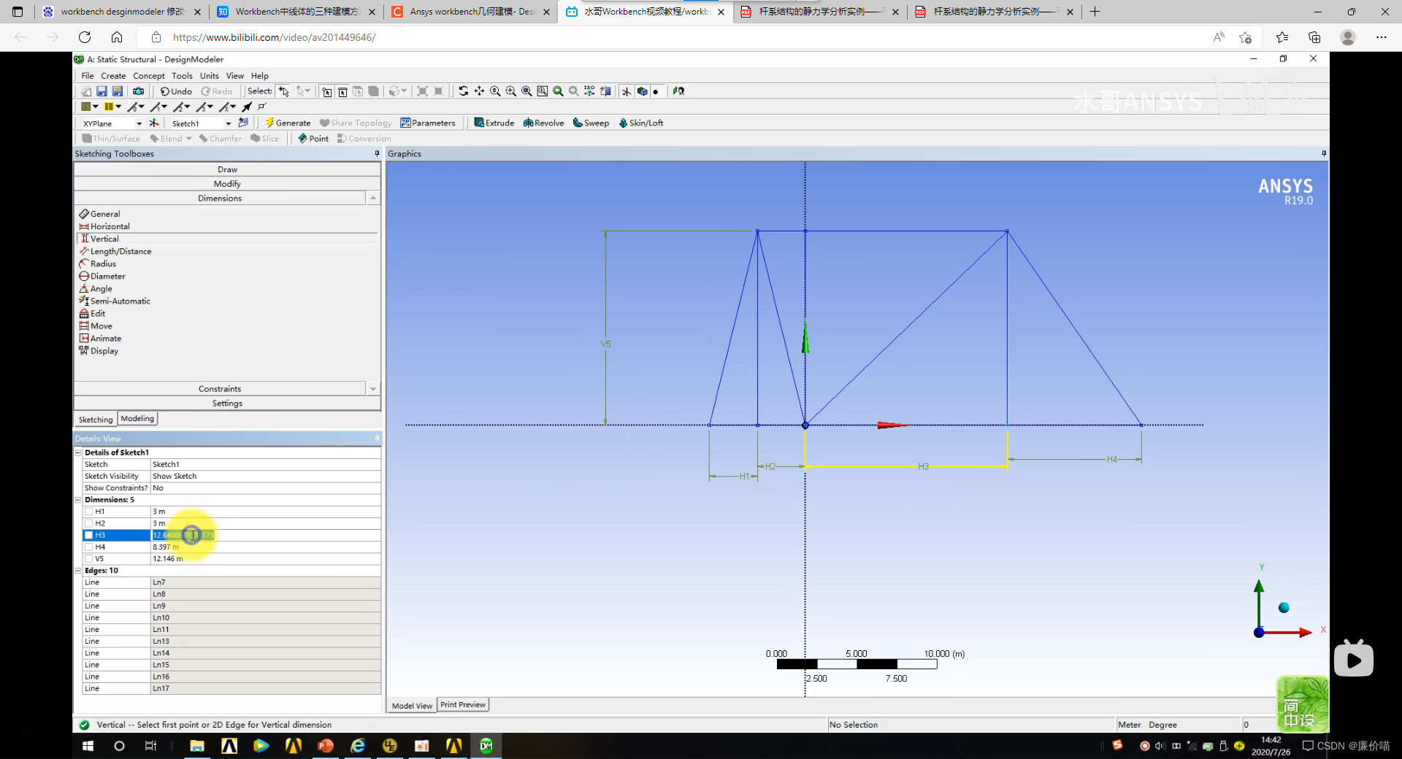
Task: Open the Concept menu
Action: click(x=148, y=75)
